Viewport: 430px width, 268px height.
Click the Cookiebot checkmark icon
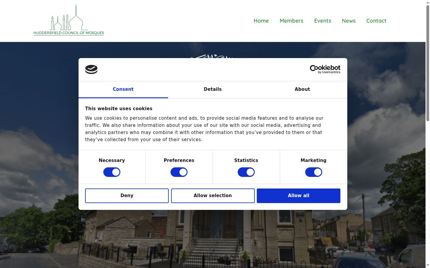coord(91,69)
